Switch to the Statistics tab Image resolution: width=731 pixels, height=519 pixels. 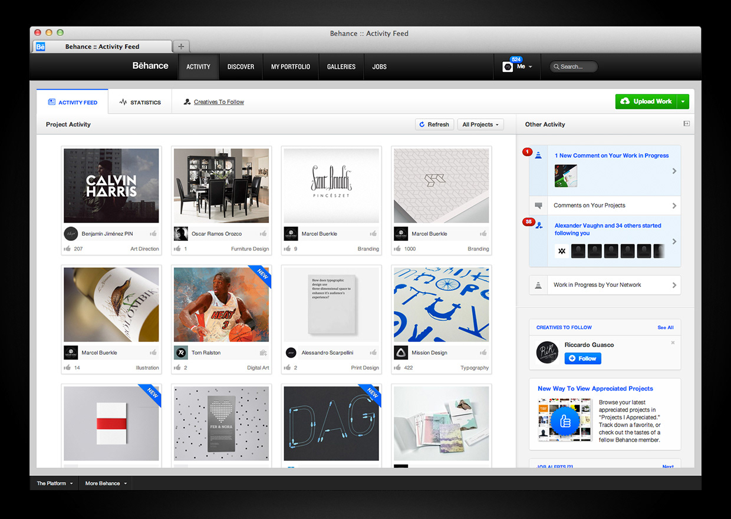[140, 102]
